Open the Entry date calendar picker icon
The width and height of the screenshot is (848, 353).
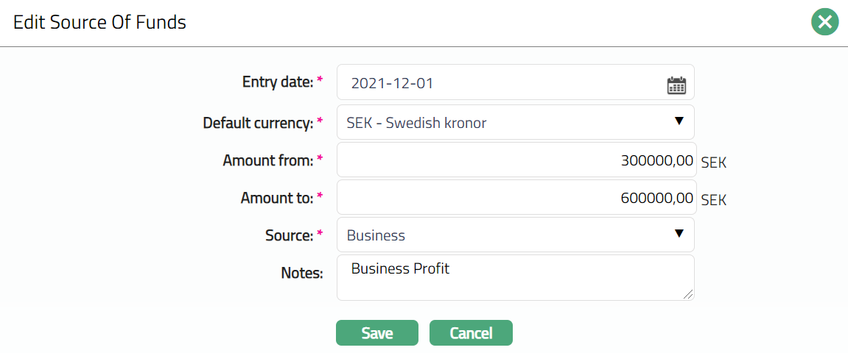coord(676,85)
